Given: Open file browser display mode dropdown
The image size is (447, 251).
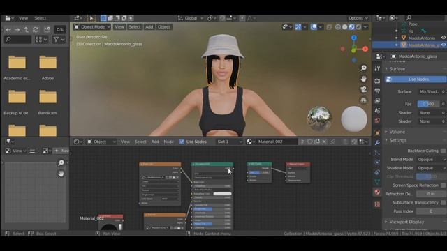Looking at the screenshot, I should coord(41,40).
